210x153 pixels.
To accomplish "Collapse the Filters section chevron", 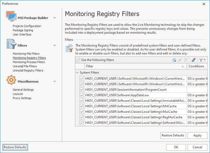I will click(x=55, y=45).
